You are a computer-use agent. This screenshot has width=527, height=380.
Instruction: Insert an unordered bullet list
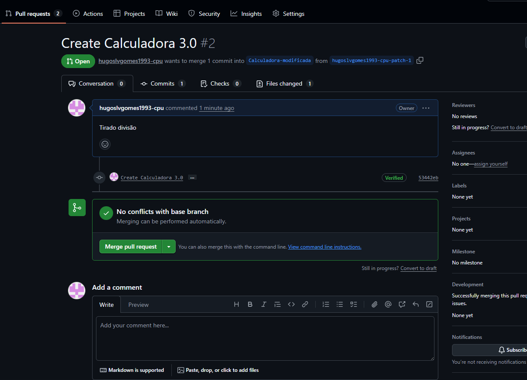(340, 304)
